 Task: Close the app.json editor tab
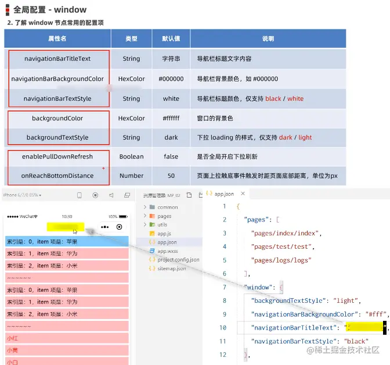(x=243, y=194)
